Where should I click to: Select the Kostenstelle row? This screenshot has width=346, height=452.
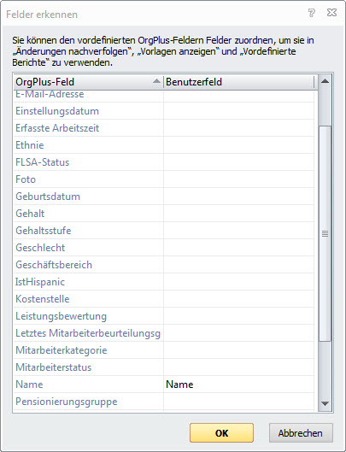164,299
